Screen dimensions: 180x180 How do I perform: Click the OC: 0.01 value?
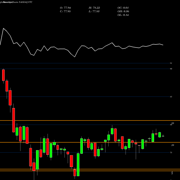coord(123,8)
